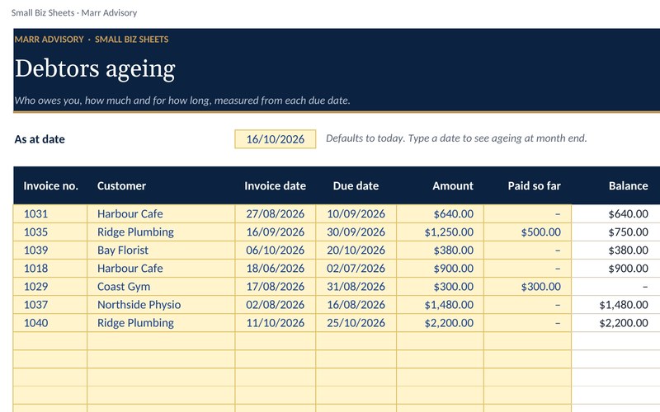Image resolution: width=660 pixels, height=412 pixels.
Task: Click the Invoice no. column header
Action: (x=50, y=186)
